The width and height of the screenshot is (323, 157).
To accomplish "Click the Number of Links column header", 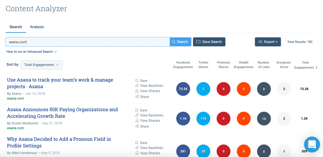I will 264,65.
